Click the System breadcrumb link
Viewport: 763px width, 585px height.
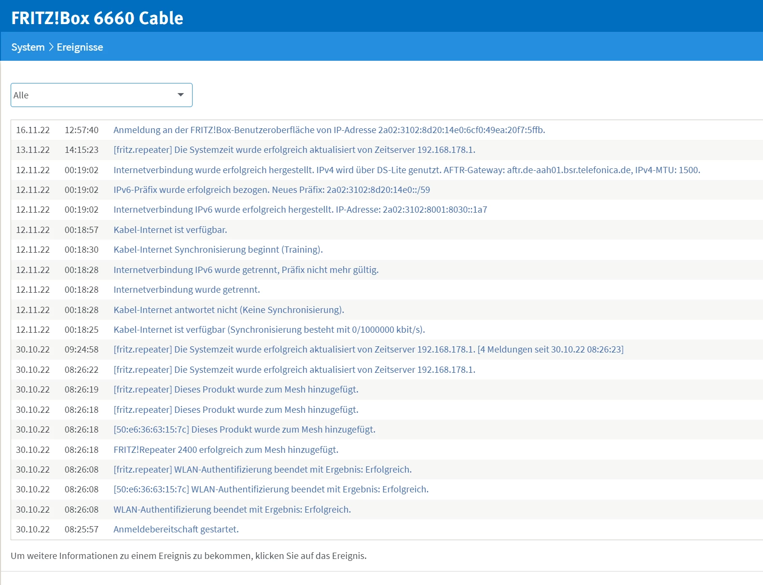pyautogui.click(x=28, y=47)
